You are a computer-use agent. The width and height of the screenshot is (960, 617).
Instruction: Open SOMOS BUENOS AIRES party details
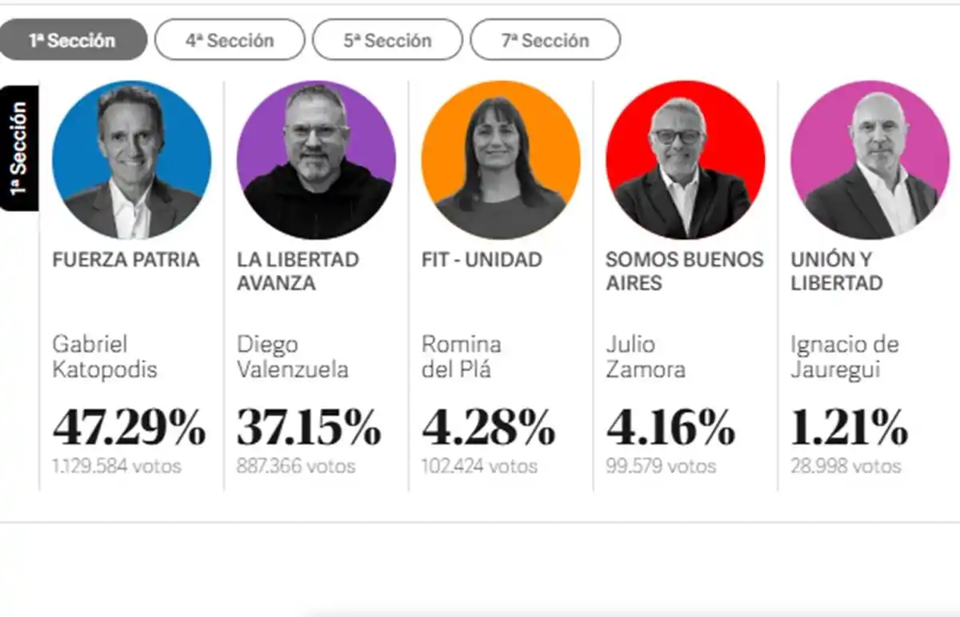point(684,271)
